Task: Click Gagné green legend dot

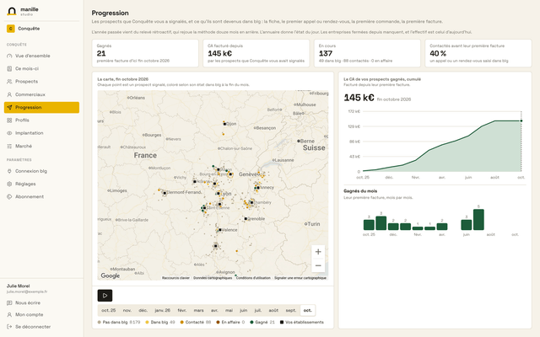Action: (251, 322)
